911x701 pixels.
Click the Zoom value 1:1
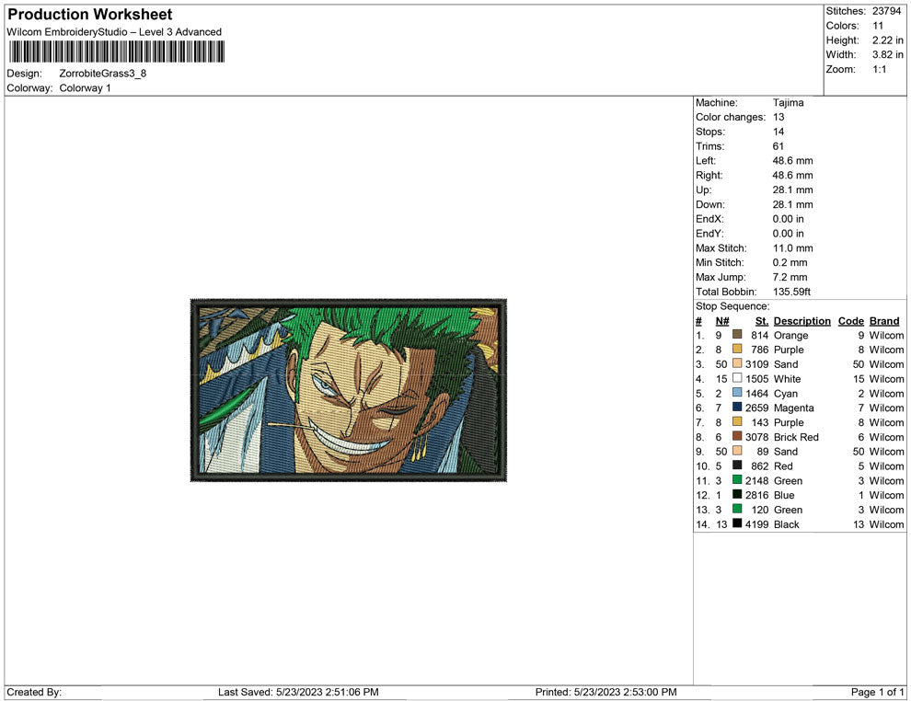click(880, 69)
